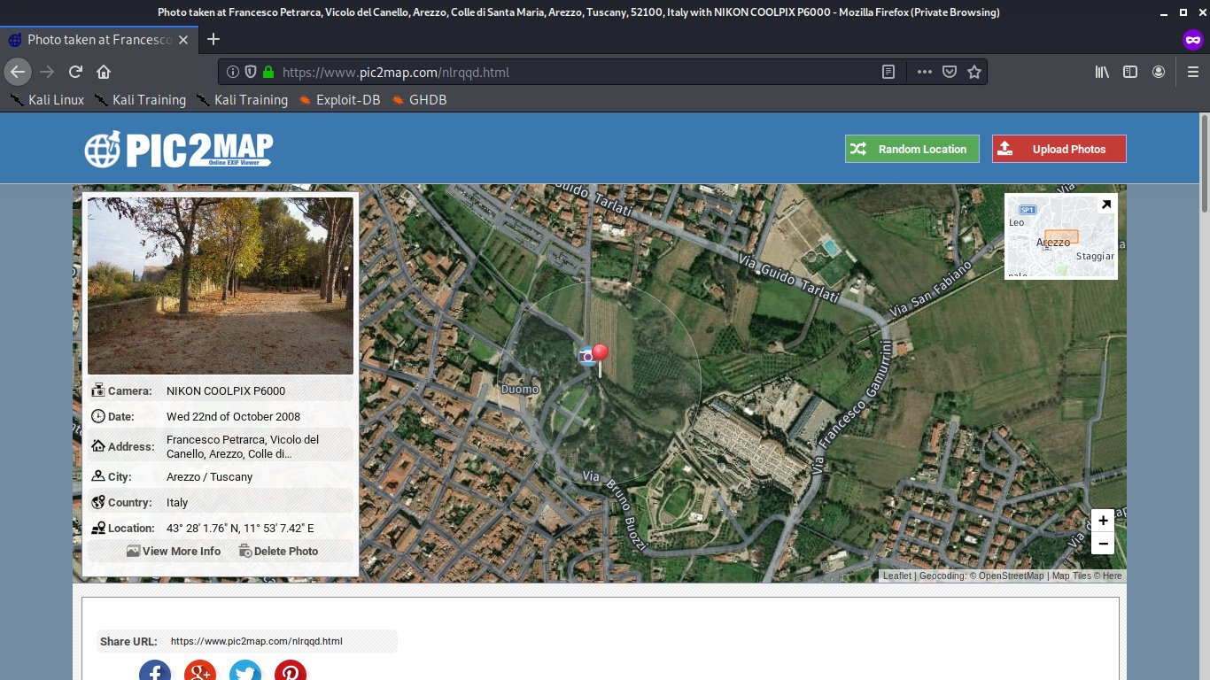
Task: Zoom out on the map
Action: (x=1102, y=544)
